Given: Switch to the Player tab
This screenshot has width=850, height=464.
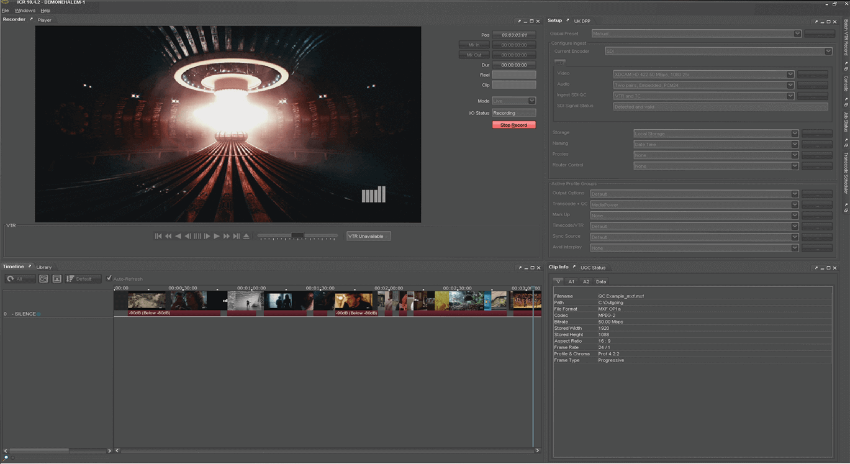Looking at the screenshot, I should coord(45,20).
